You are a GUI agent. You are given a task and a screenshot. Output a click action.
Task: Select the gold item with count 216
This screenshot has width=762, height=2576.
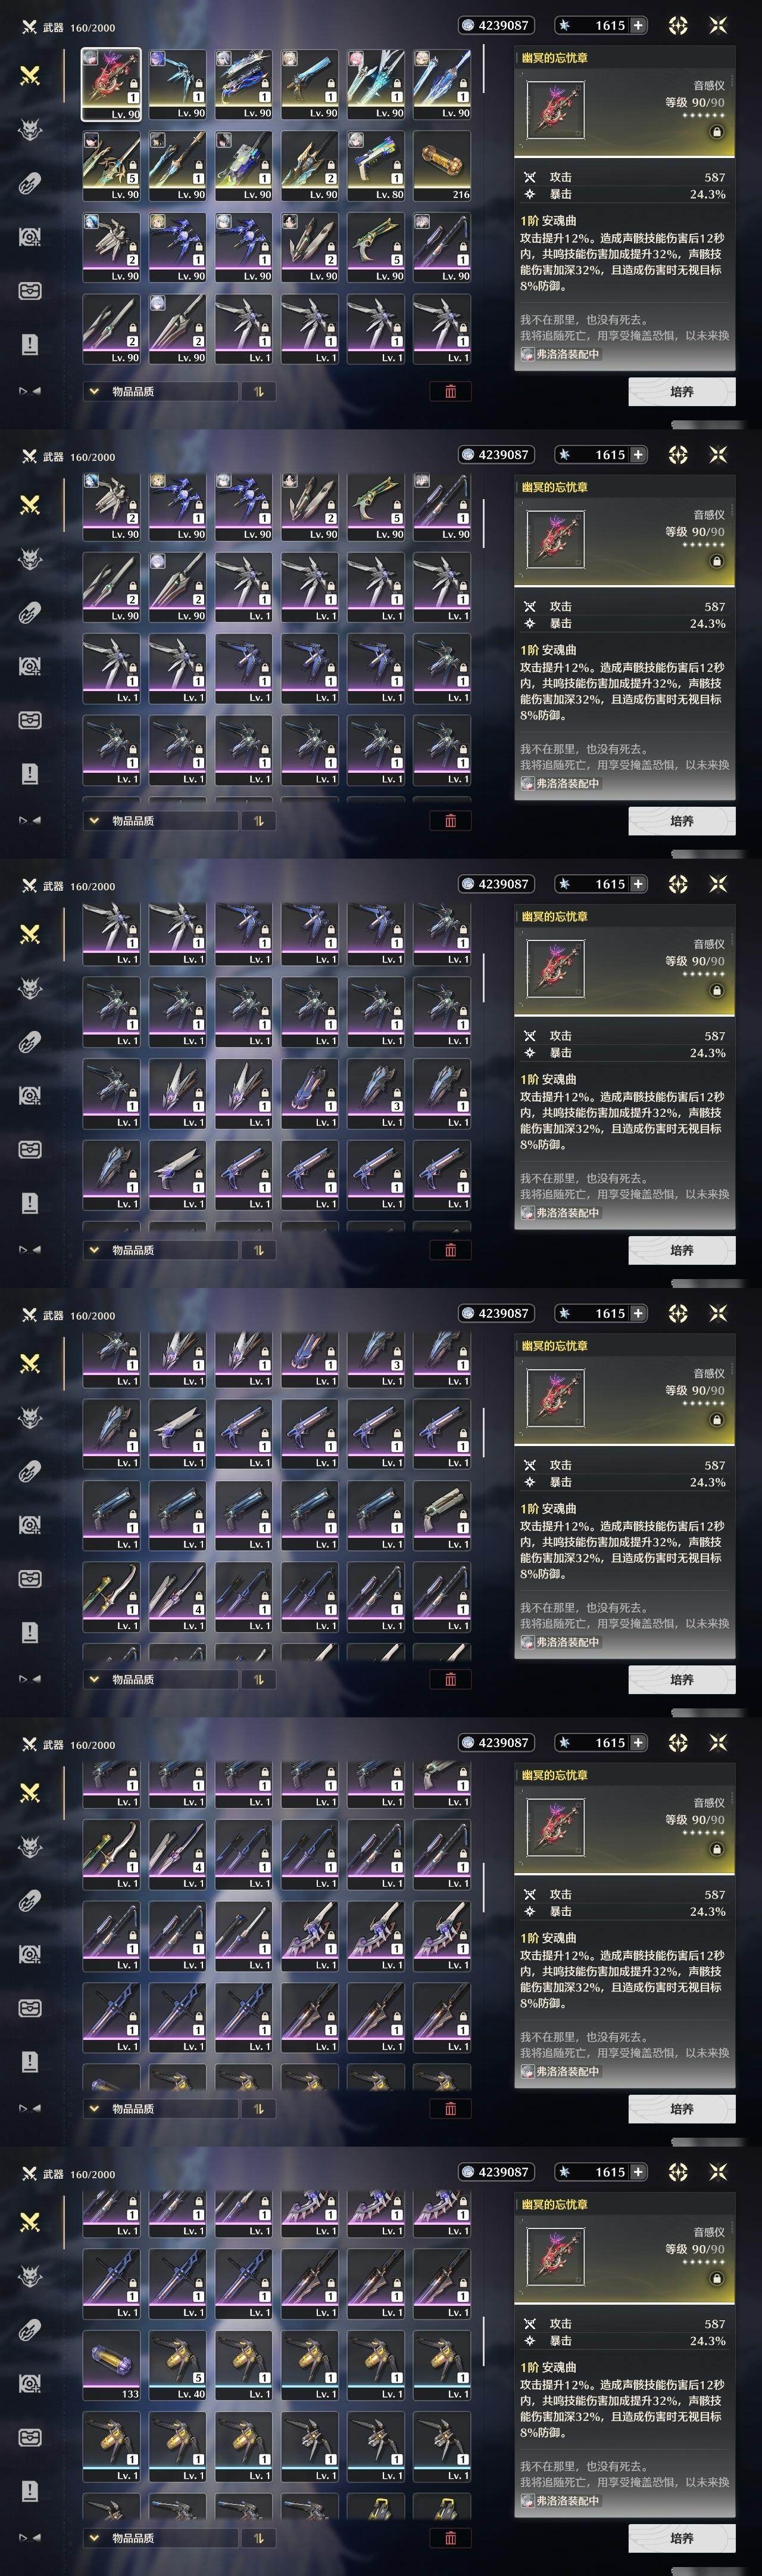tap(442, 167)
